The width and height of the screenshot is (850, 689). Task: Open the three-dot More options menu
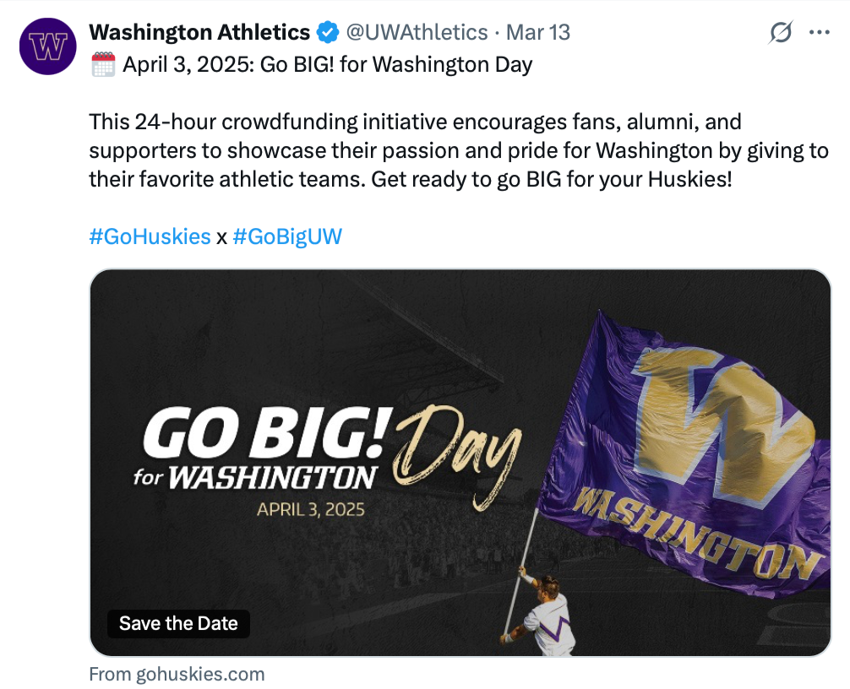pos(819,32)
